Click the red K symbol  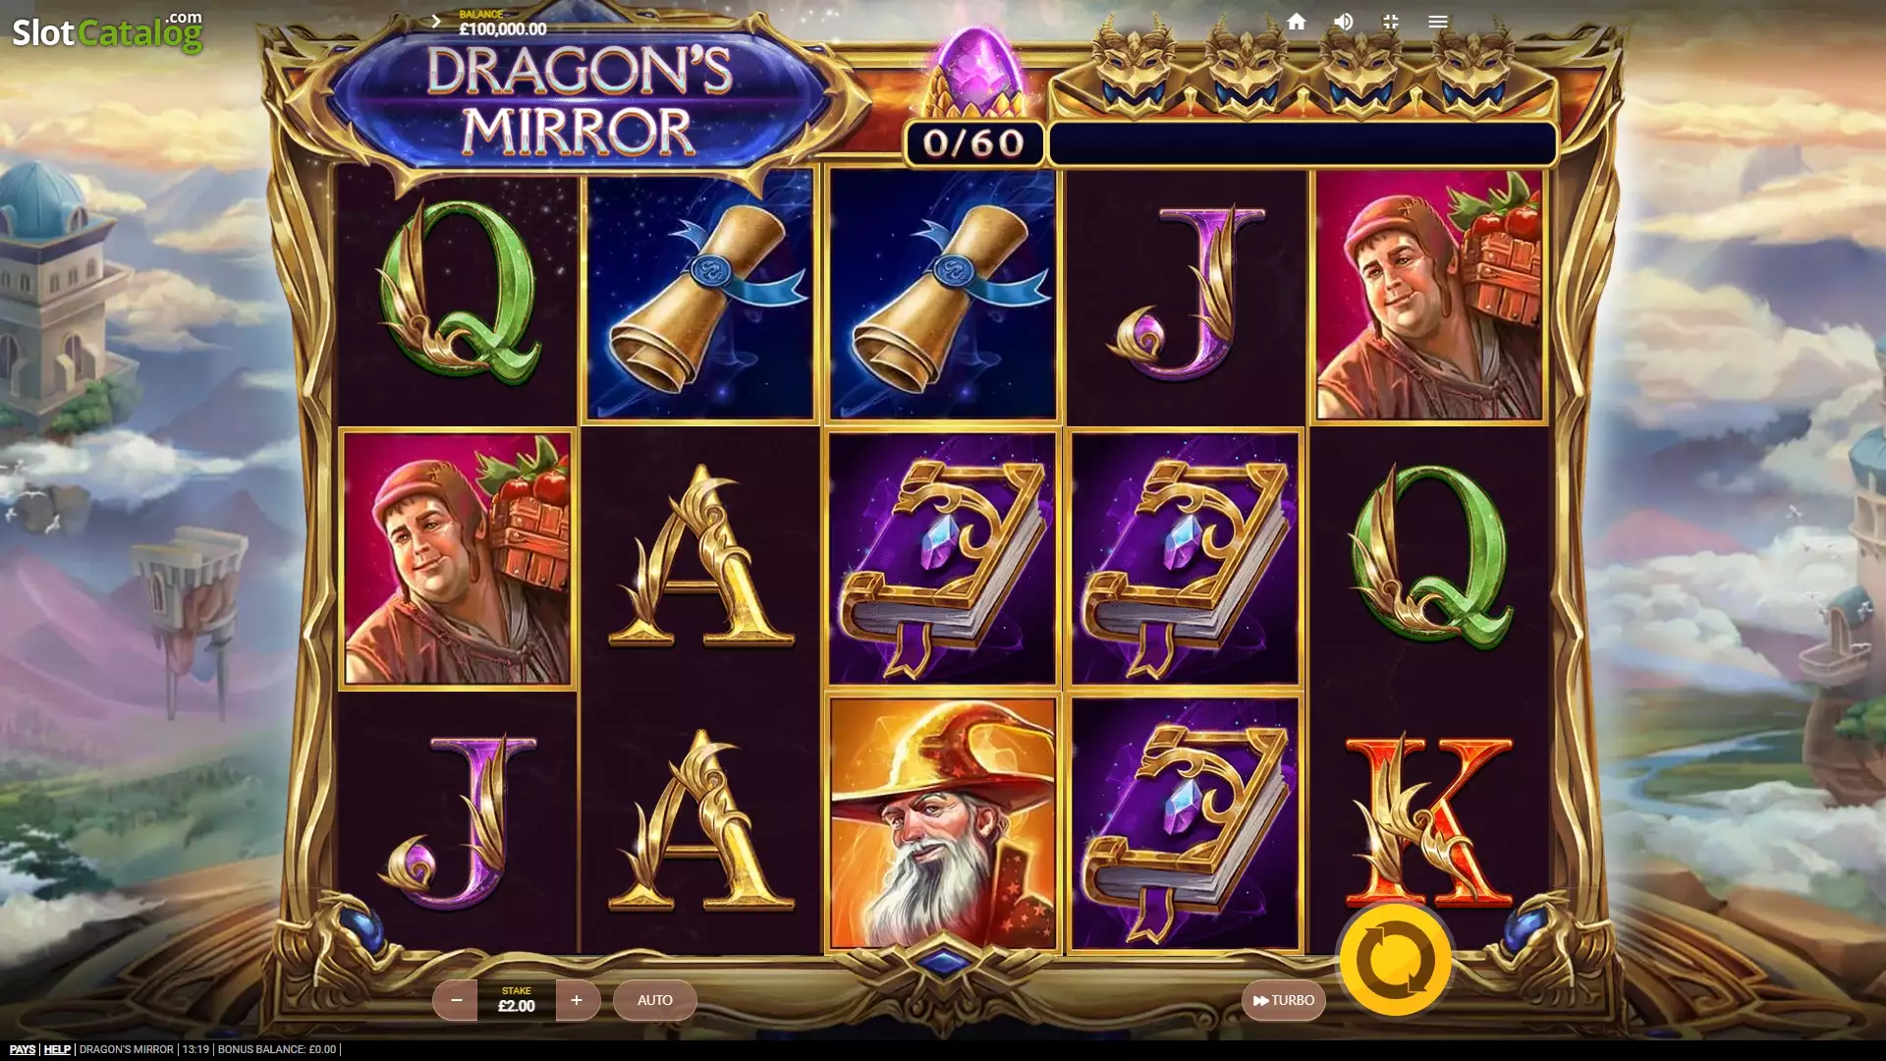(x=1428, y=821)
